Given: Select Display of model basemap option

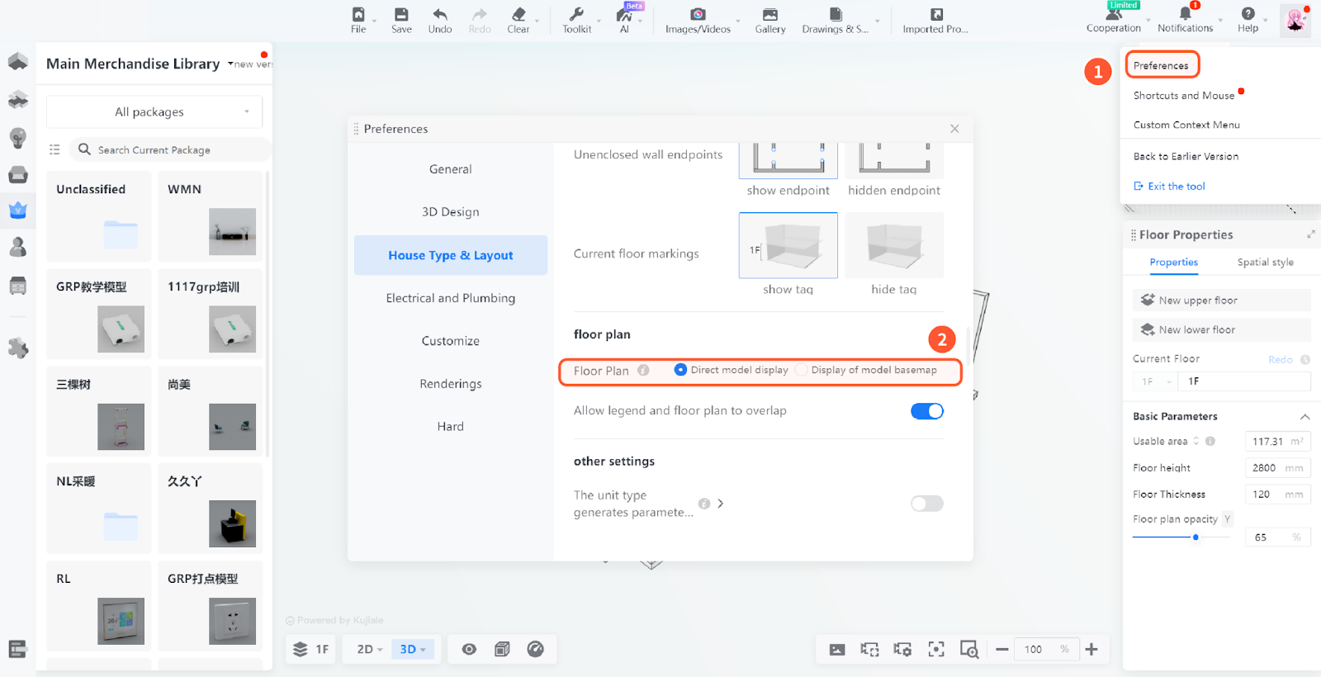Looking at the screenshot, I should pos(801,370).
